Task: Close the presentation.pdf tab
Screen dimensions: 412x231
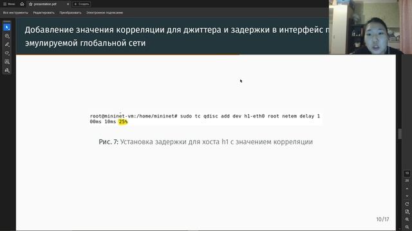Action: 68,4
